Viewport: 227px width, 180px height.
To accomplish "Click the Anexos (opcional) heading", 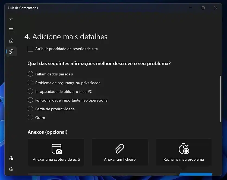I will tap(48, 132).
